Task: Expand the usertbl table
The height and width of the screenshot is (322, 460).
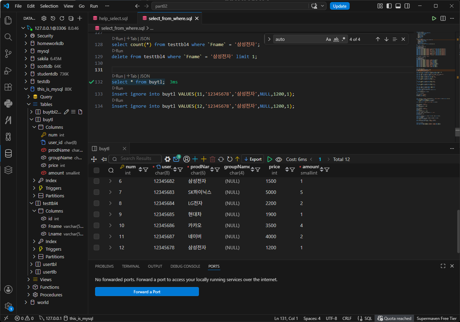Action: (x=31, y=264)
